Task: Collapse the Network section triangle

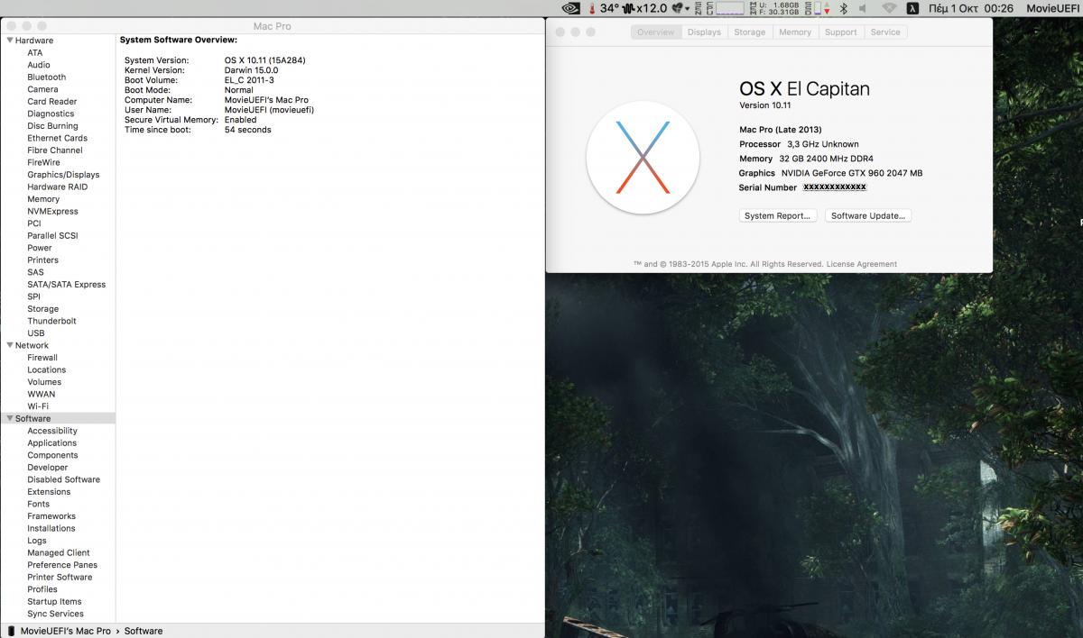Action: [10, 345]
